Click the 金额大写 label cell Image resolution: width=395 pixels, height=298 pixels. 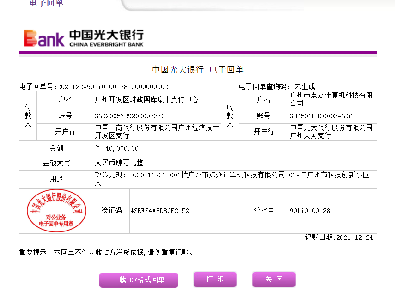pyautogui.click(x=56, y=163)
